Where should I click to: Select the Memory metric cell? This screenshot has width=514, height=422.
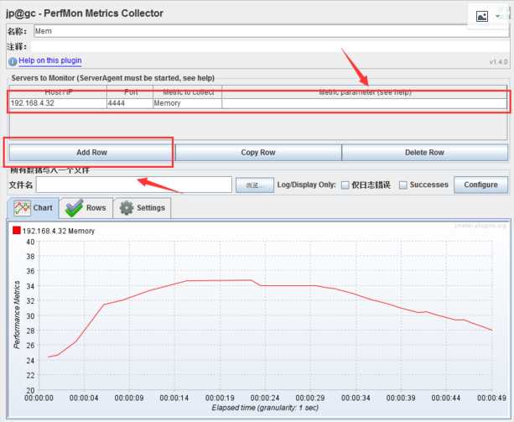click(x=187, y=103)
